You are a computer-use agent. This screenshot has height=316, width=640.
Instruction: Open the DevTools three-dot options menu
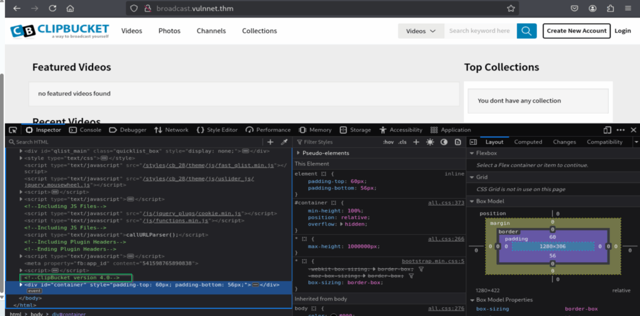(621, 130)
